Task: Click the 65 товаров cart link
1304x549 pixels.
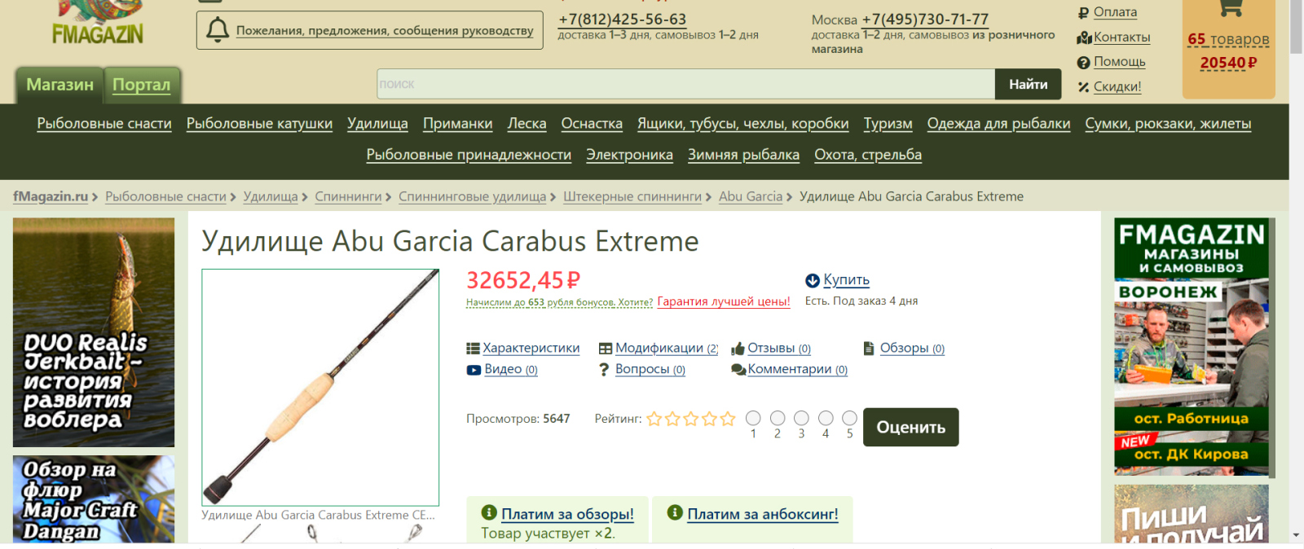Action: 1228,39
